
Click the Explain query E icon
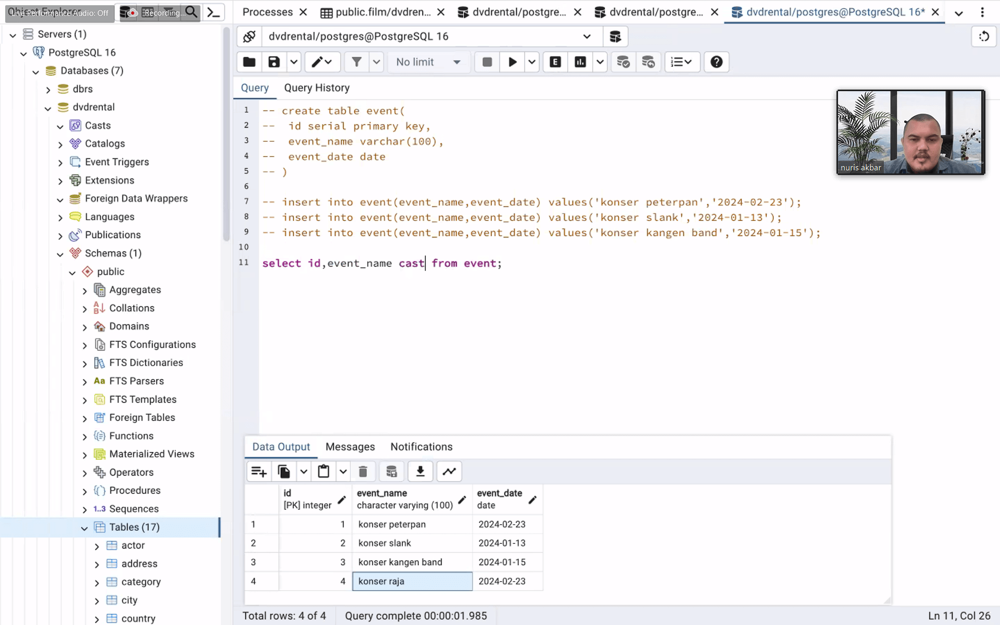click(555, 62)
